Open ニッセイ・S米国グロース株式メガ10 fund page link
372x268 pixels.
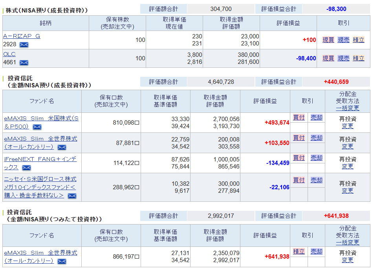point(40,187)
